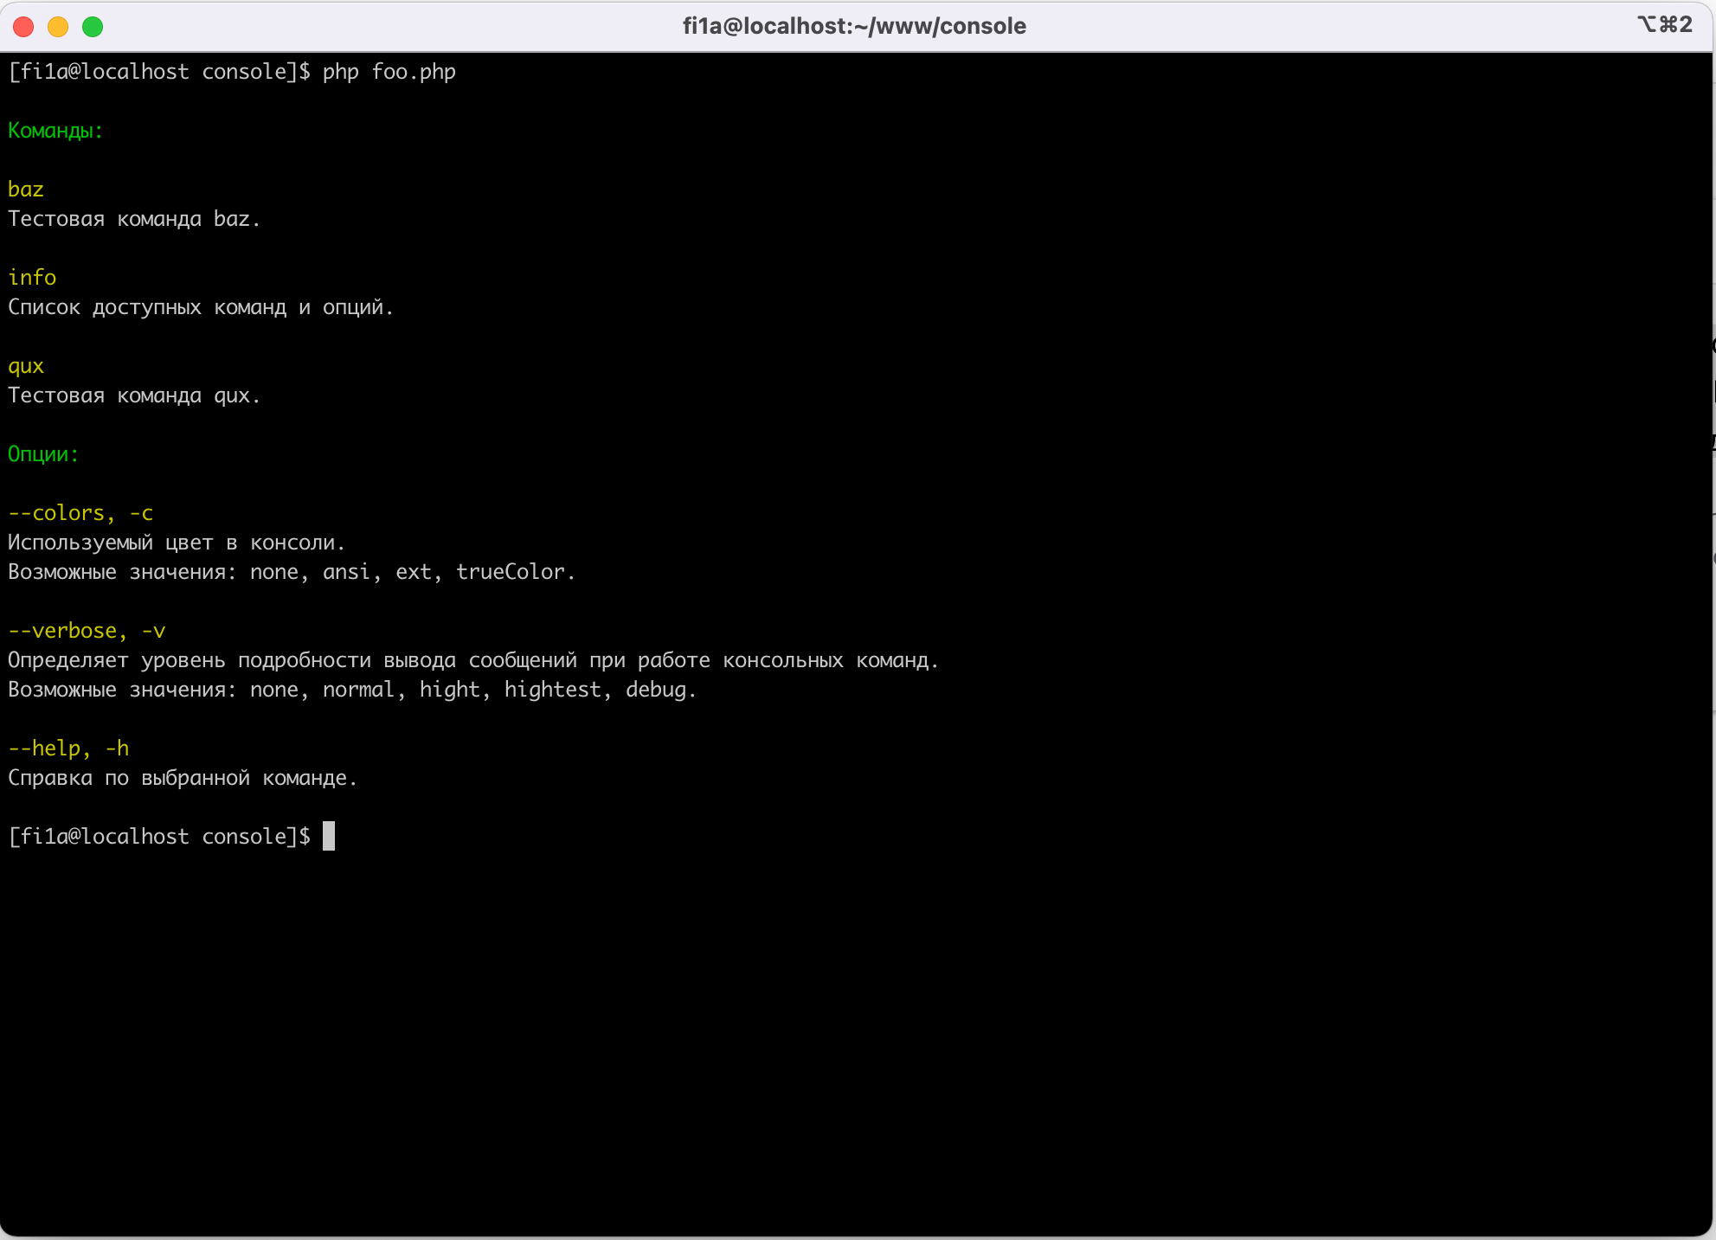1716x1240 pixels.
Task: Close the terminal window with red button
Action: coord(24,27)
